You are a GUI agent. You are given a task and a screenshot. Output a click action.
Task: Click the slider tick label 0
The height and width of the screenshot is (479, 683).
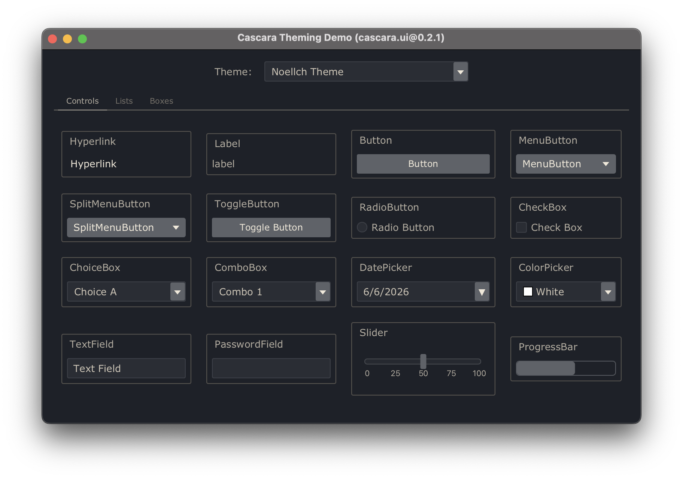[367, 373]
